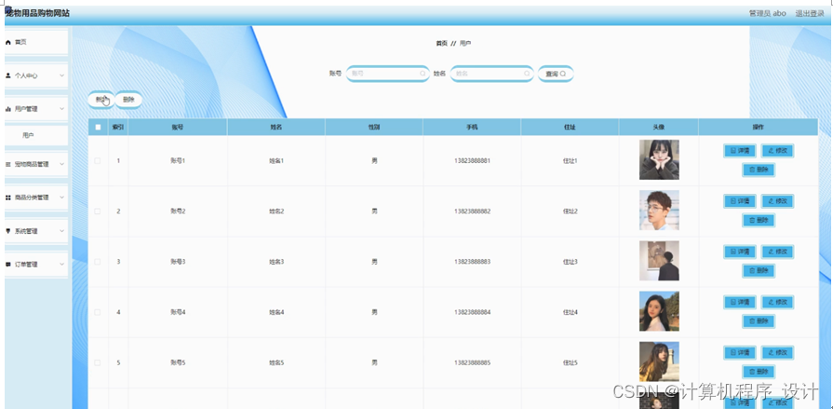Click avatar thumbnail of 账号5
Viewport: 833px width, 409px height.
coord(659,361)
